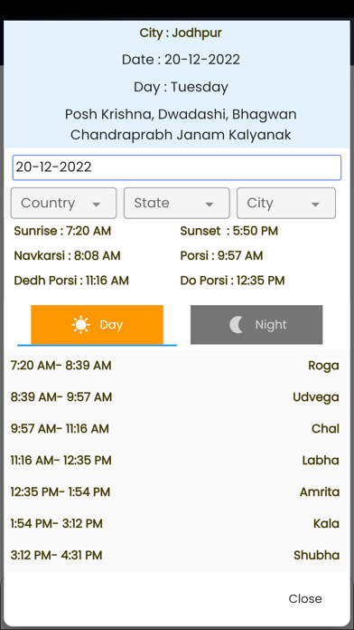Screen dimensions: 354x630
Task: Switch to the Day tab
Action: point(97,325)
